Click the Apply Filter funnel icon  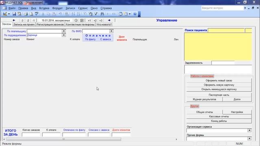[96, 14]
